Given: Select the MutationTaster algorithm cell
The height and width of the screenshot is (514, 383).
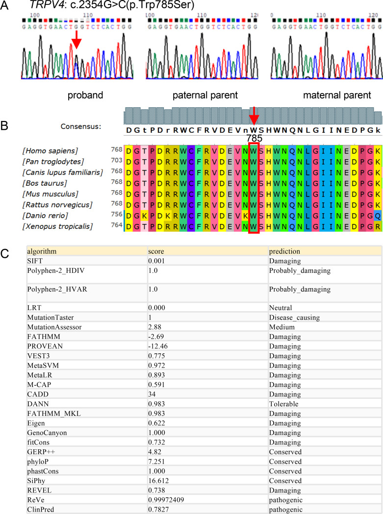Looking at the screenshot, I should tap(87, 318).
